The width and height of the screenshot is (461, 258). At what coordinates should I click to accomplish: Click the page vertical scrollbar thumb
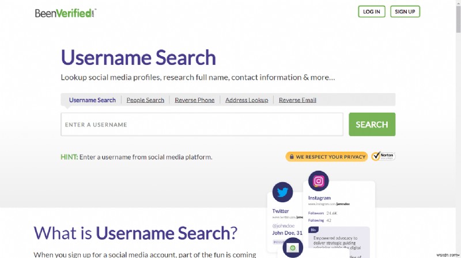(x=458, y=19)
